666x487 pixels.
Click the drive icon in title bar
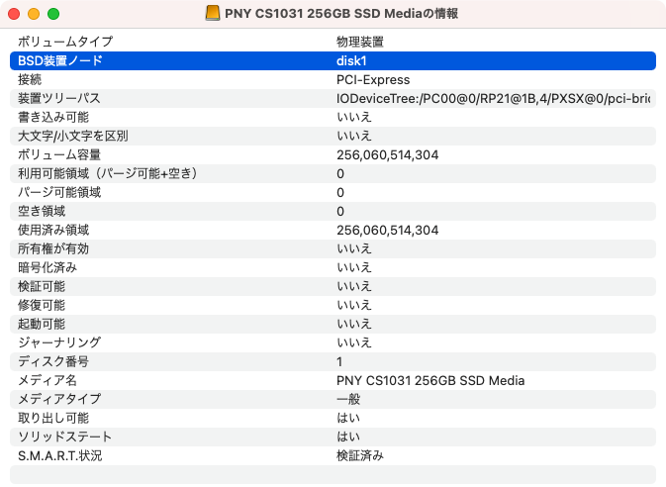(213, 13)
